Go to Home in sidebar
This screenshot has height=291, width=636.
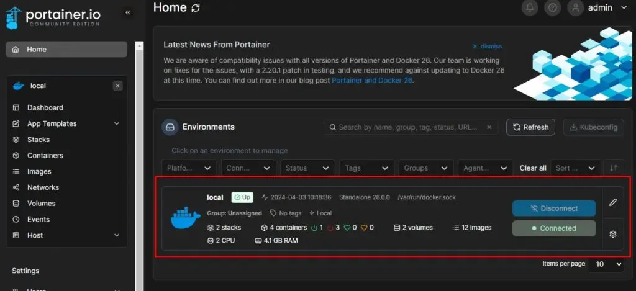point(66,50)
